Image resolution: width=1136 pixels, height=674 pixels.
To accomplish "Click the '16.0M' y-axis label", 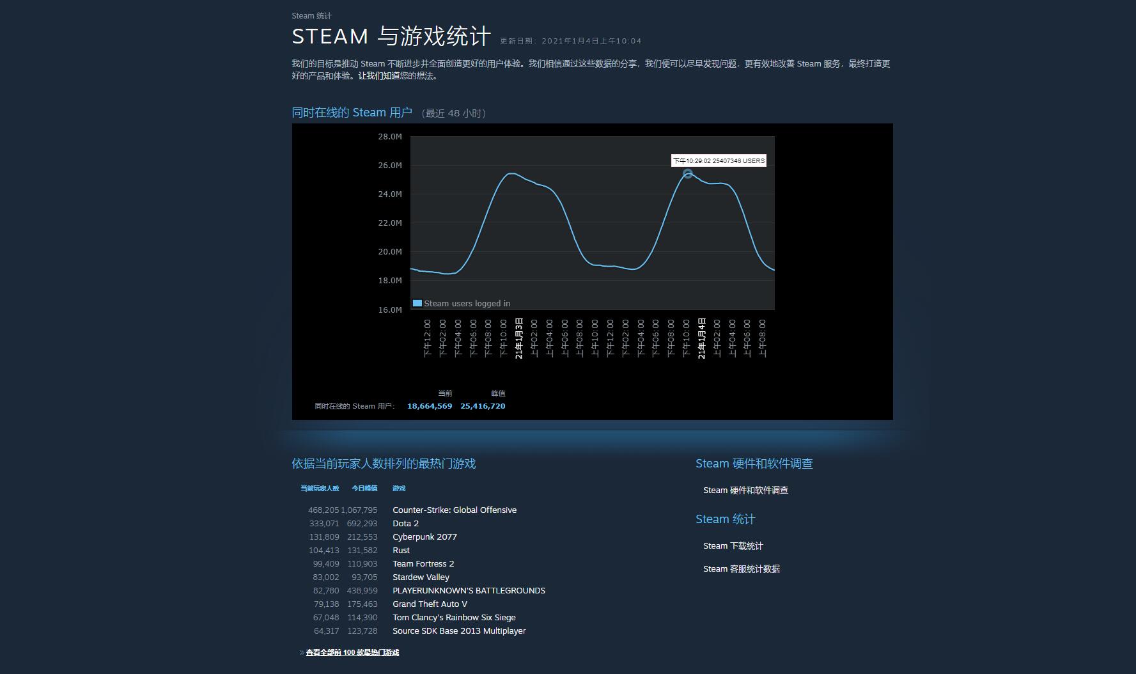I will [x=390, y=310].
